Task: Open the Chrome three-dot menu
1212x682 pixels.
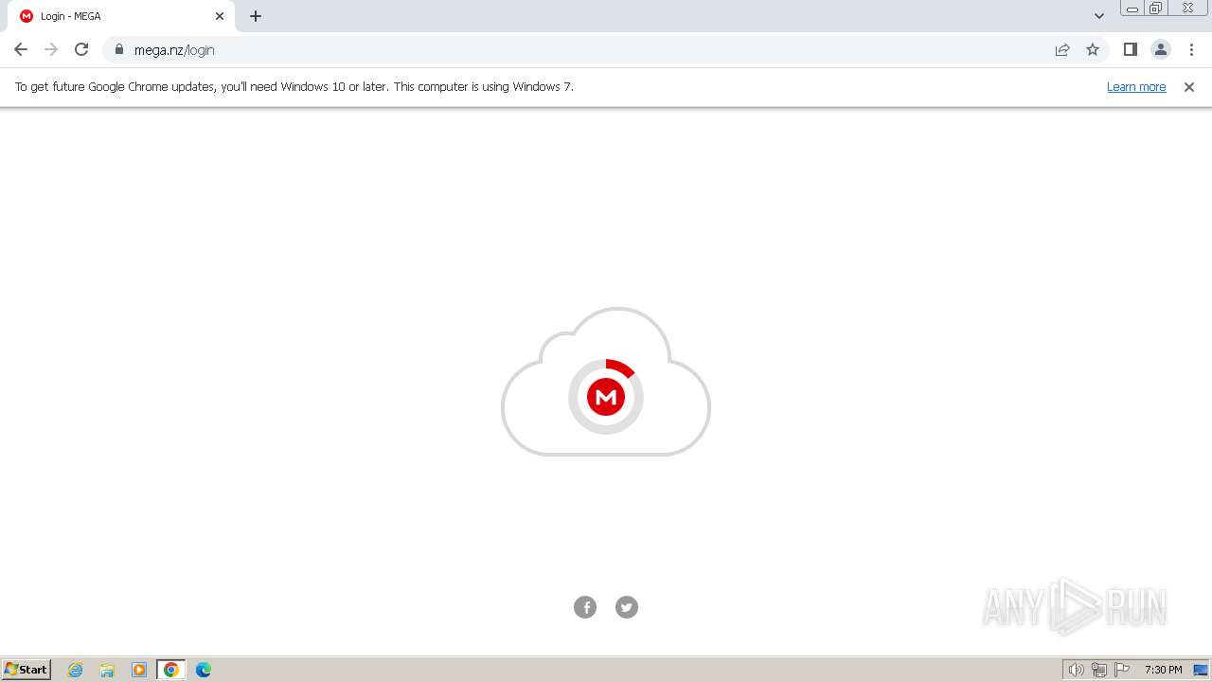Action: click(1191, 50)
